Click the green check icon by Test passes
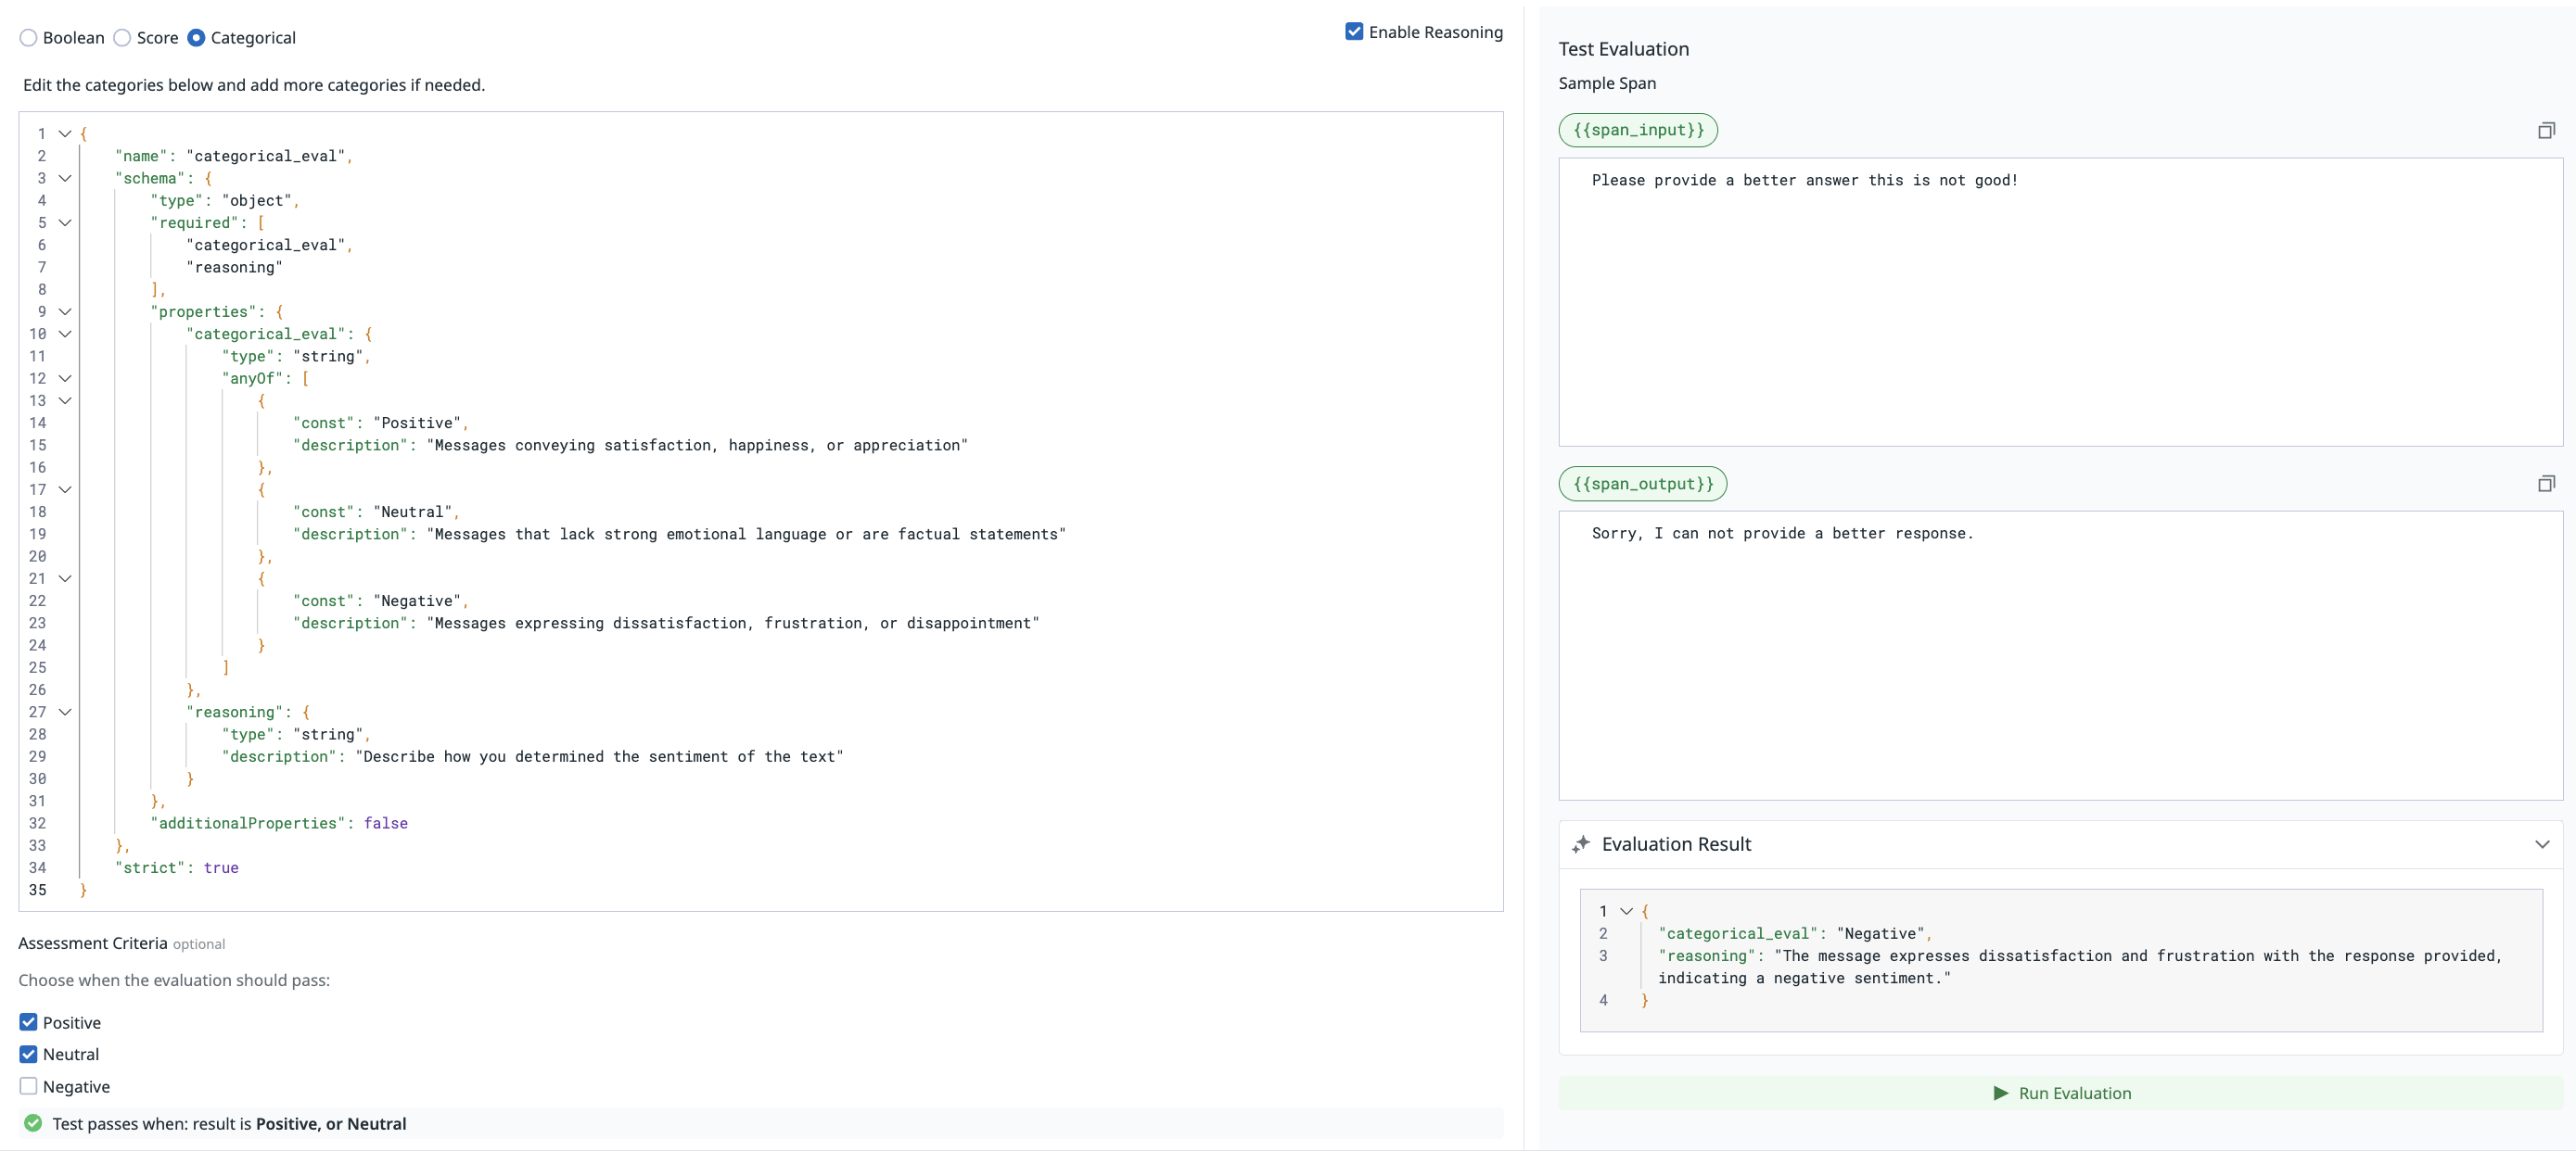2576x1151 pixels. click(33, 1123)
